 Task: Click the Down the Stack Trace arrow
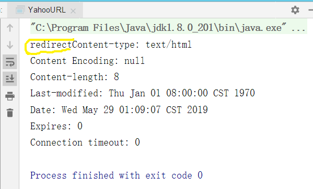click(x=10, y=45)
